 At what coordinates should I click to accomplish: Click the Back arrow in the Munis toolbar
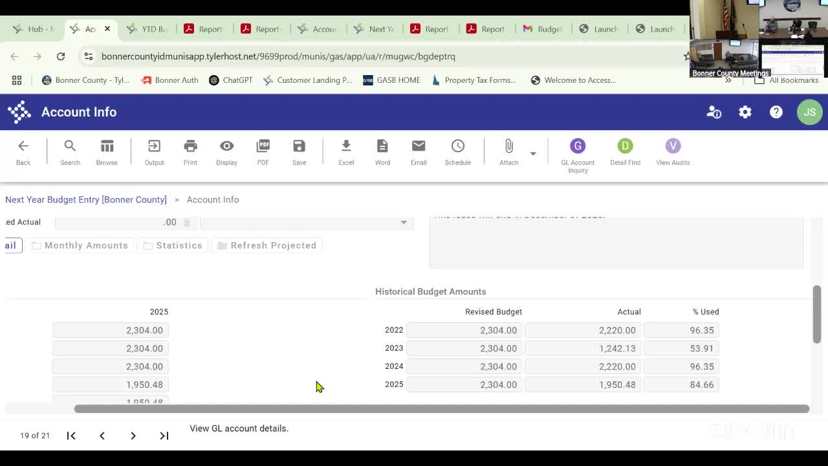pos(23,152)
